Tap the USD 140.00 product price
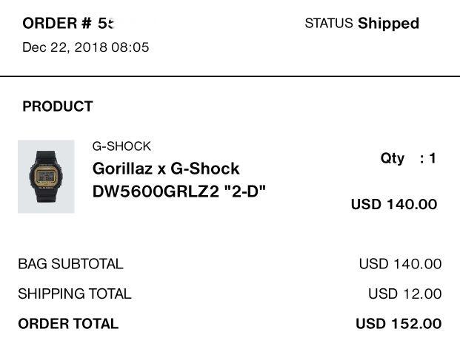The image size is (460, 346). click(394, 204)
